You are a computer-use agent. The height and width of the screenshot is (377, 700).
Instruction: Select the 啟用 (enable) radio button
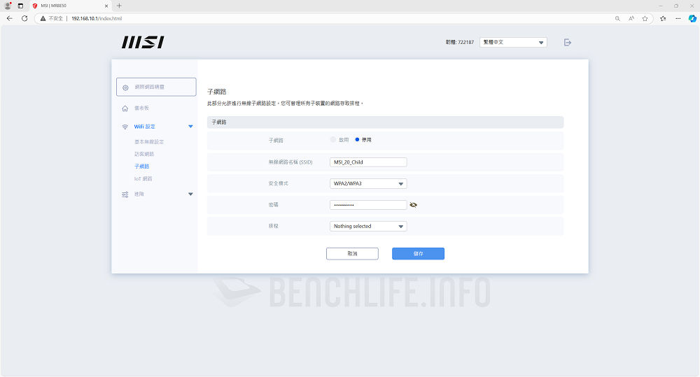pyautogui.click(x=333, y=140)
